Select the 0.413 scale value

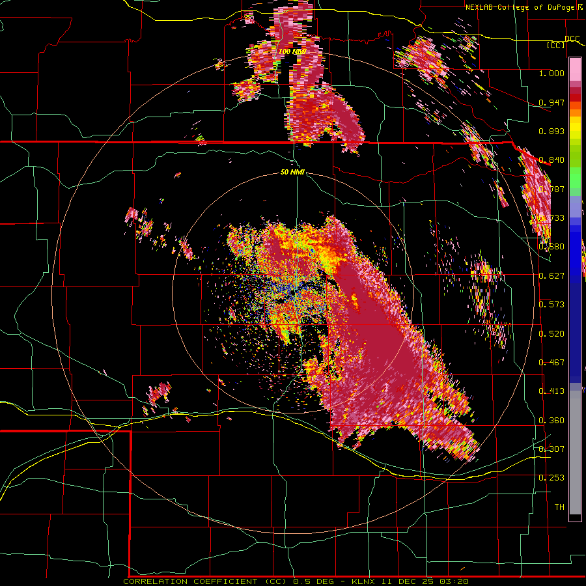click(551, 391)
